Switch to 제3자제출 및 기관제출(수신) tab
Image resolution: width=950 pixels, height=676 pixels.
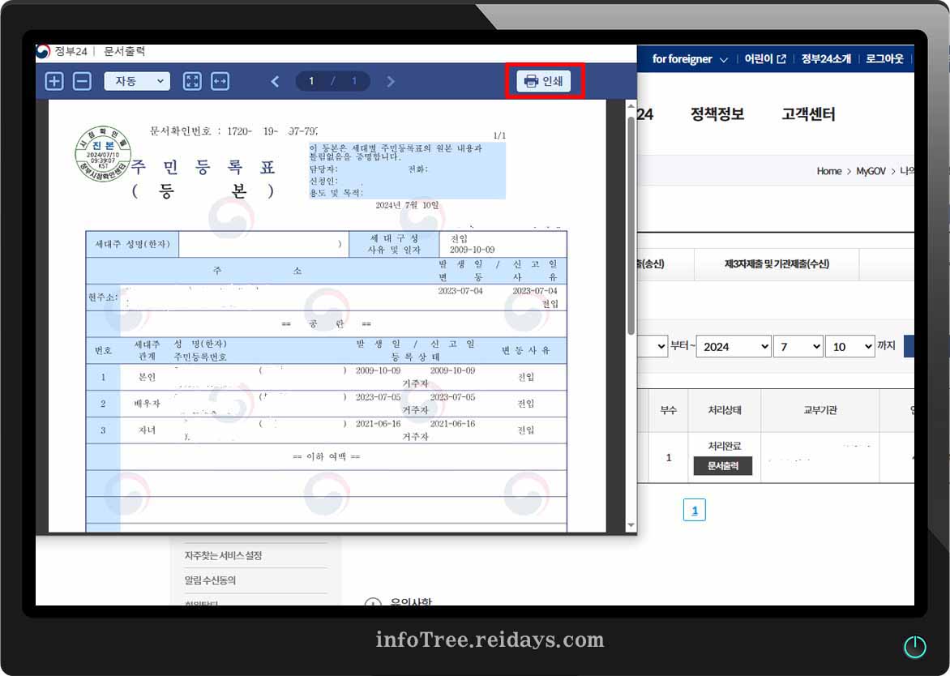pyautogui.click(x=775, y=264)
